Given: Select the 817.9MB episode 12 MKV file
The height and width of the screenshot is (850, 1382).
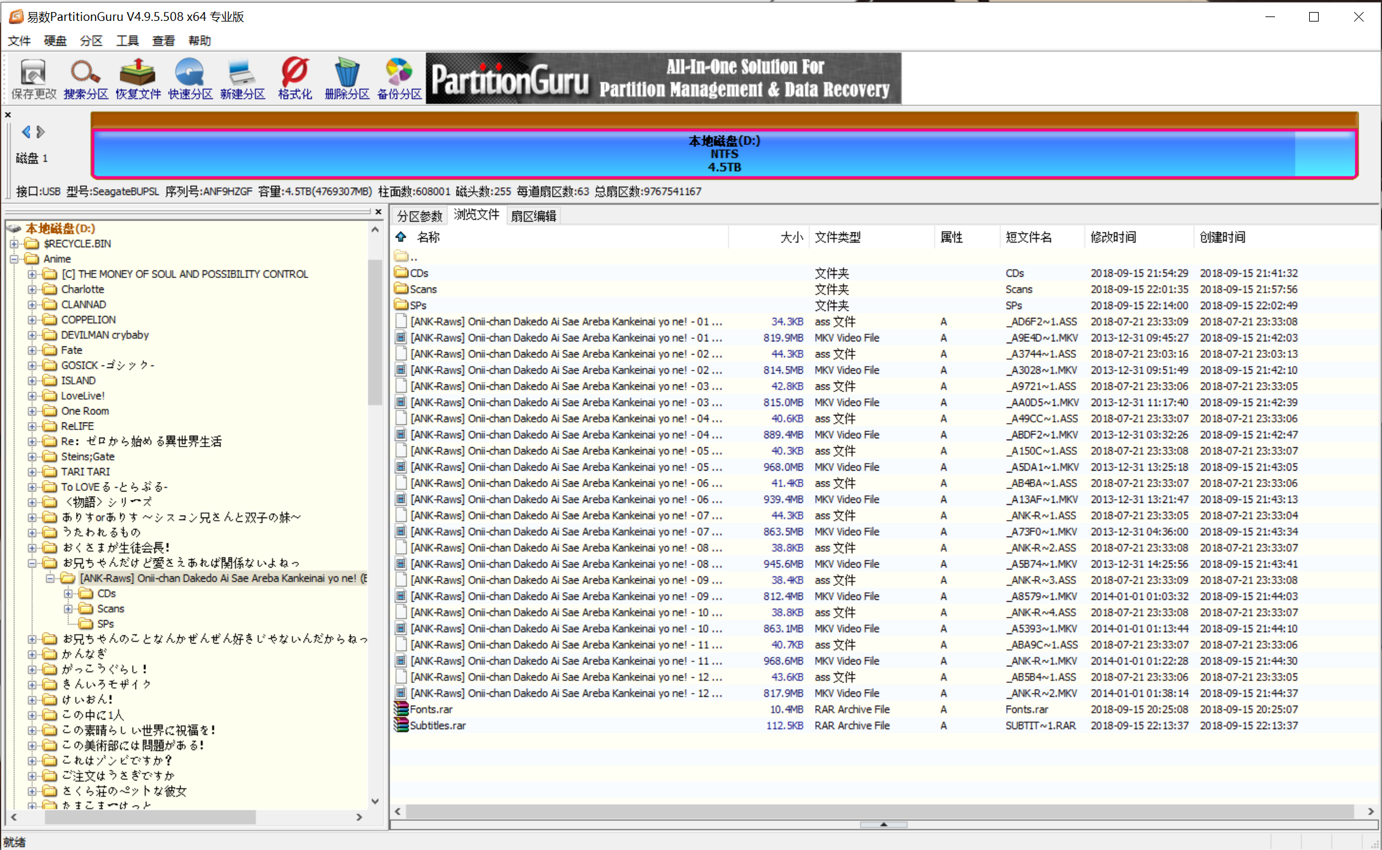Looking at the screenshot, I should (x=559, y=693).
